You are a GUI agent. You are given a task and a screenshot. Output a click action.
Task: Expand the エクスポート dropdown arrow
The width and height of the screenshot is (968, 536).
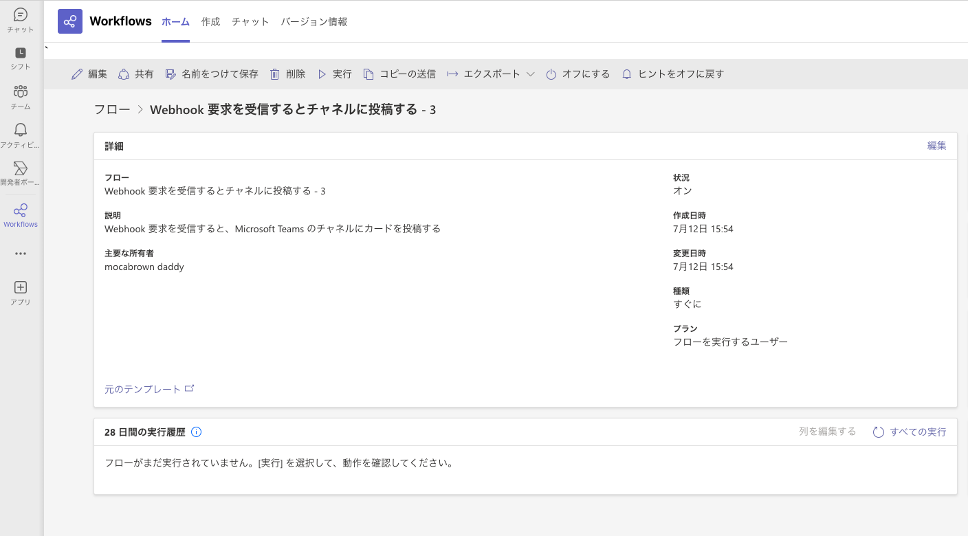pos(530,74)
